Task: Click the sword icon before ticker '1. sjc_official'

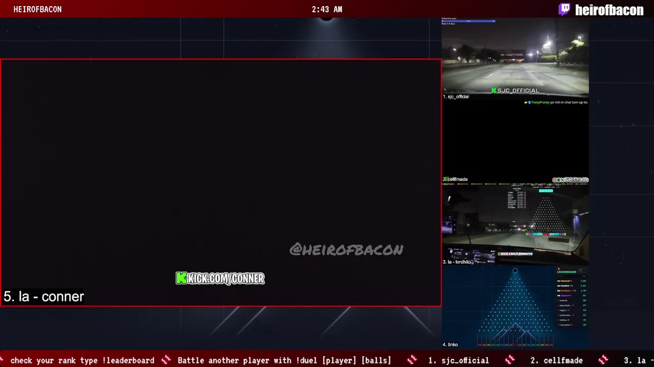Action: click(x=412, y=360)
